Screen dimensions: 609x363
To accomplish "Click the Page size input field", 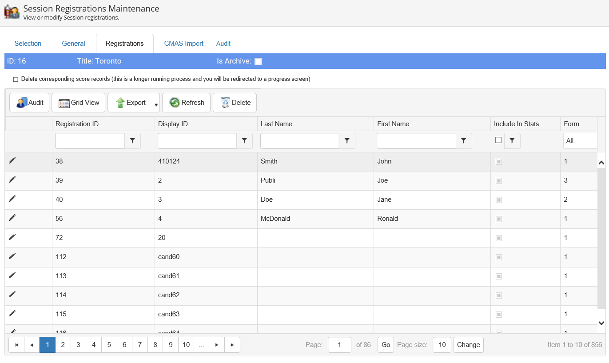I will click(442, 345).
